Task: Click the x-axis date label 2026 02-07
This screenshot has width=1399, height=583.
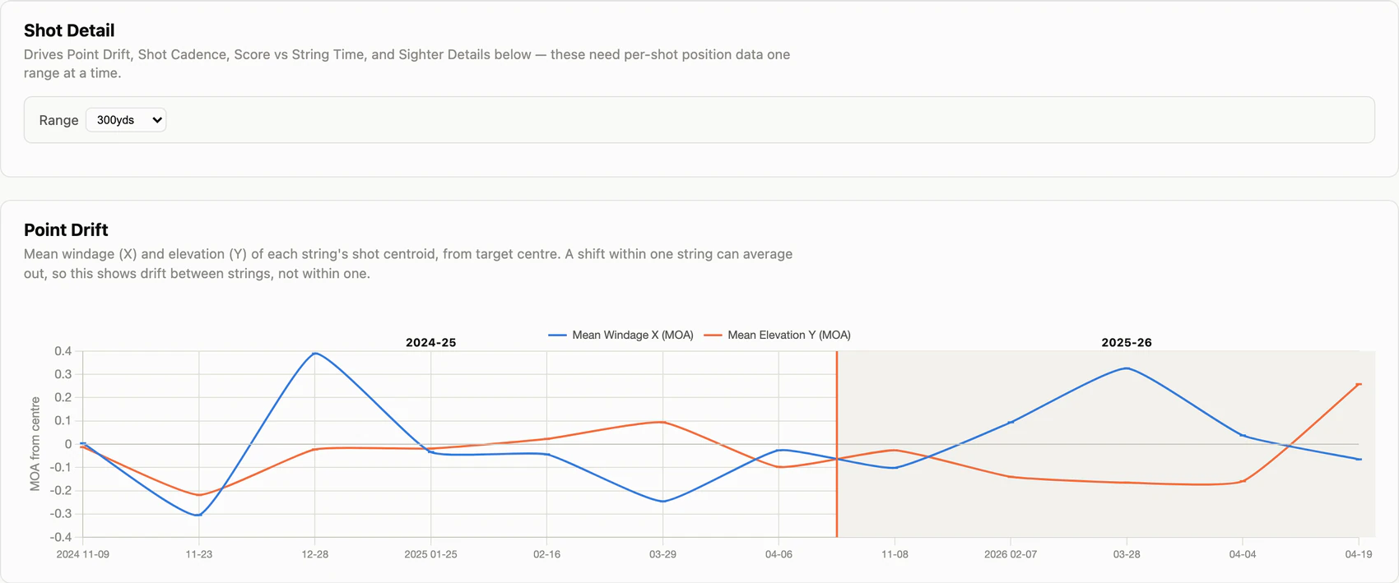Action: point(1011,554)
